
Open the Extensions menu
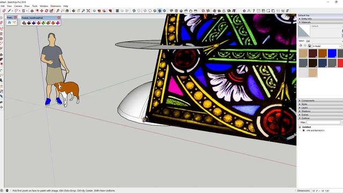tap(56, 6)
